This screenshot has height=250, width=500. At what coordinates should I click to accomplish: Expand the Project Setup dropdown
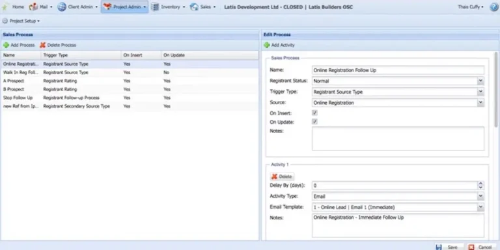21,21
